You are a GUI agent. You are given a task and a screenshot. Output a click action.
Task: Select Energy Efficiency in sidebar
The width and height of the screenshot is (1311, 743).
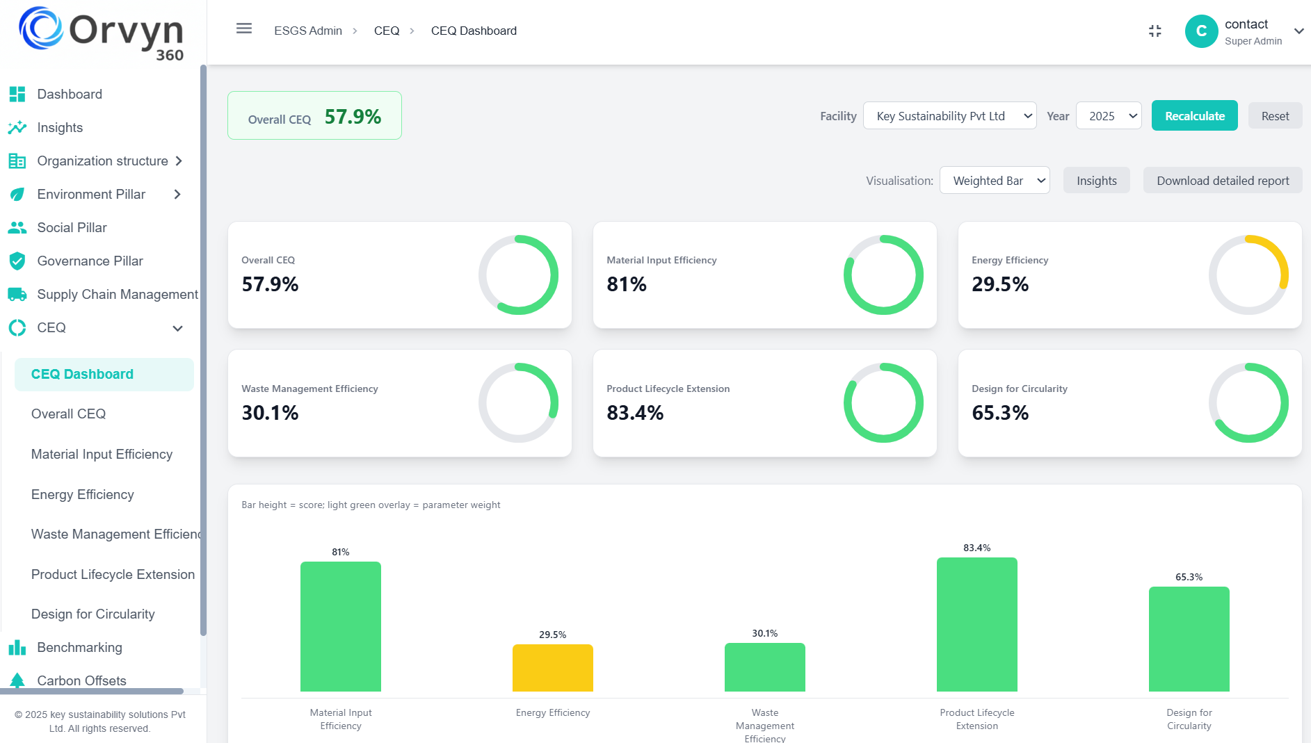[x=82, y=494]
